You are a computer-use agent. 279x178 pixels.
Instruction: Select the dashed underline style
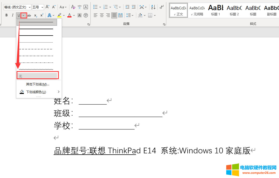point(37,49)
